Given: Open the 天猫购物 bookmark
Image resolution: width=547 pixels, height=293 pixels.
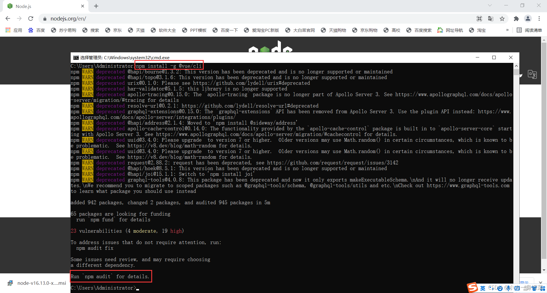Looking at the screenshot, I should pos(333,30).
